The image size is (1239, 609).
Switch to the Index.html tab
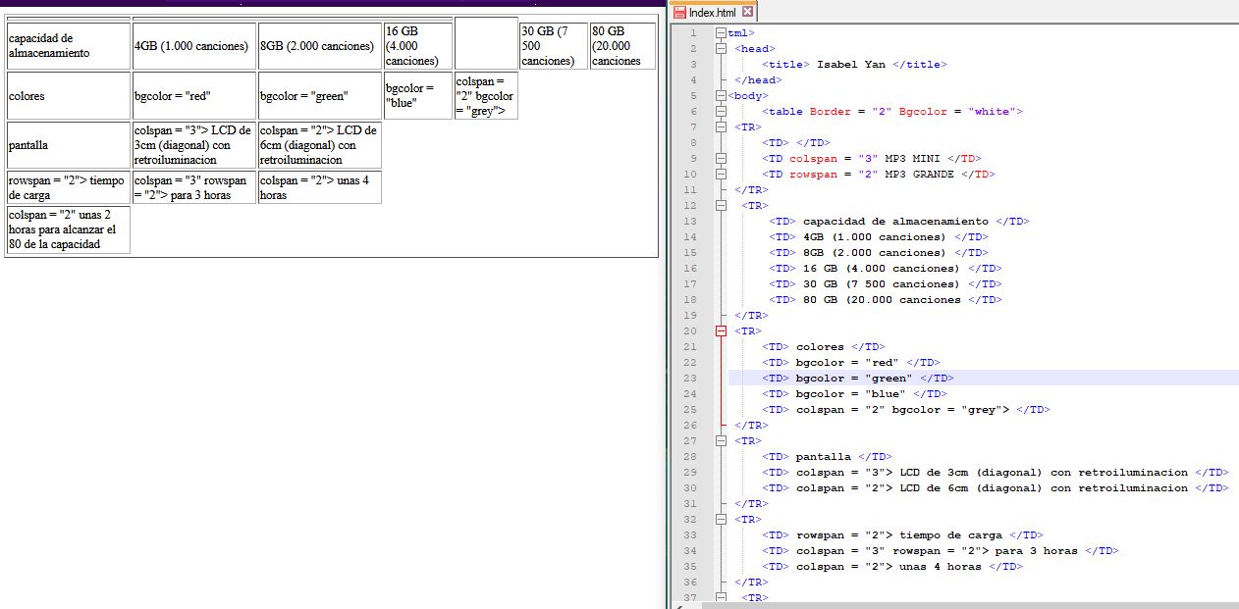pyautogui.click(x=712, y=12)
